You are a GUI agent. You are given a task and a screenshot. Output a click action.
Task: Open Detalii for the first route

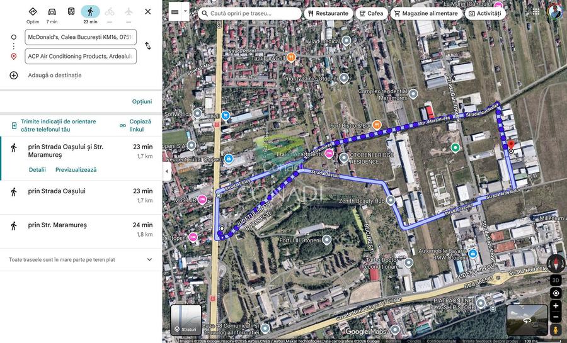(37, 170)
